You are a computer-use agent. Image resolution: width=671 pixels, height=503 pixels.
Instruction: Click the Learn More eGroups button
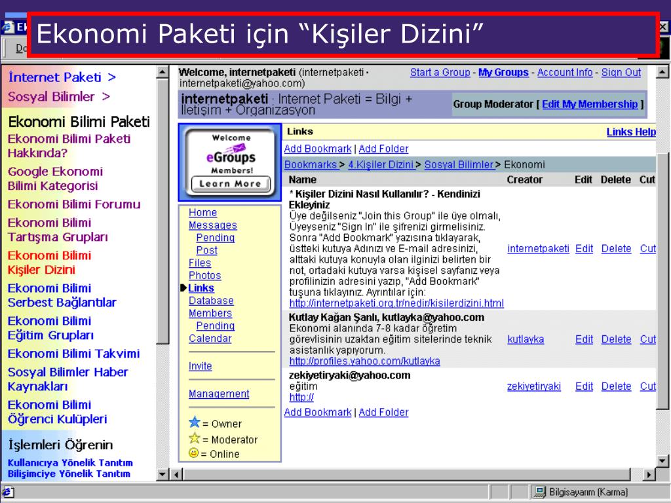230,184
